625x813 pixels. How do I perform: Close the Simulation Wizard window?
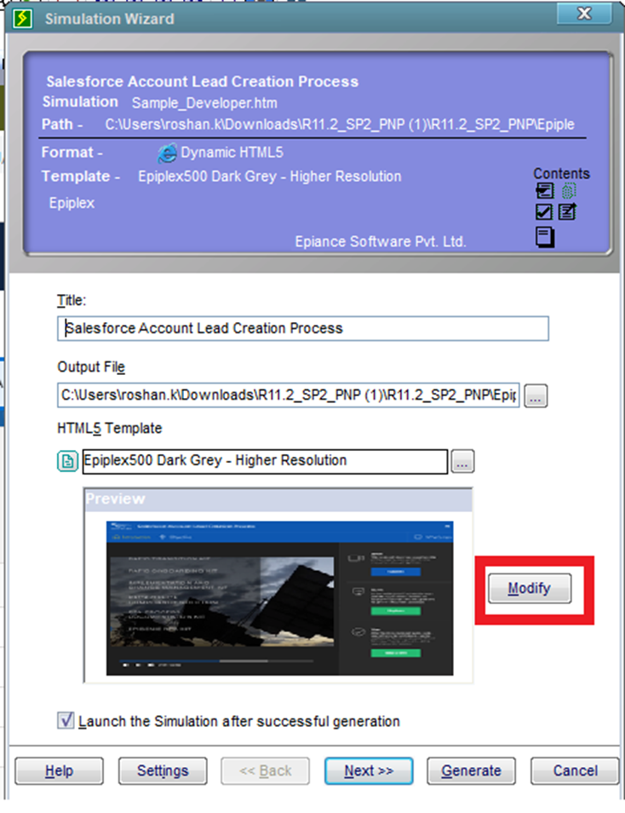click(584, 14)
